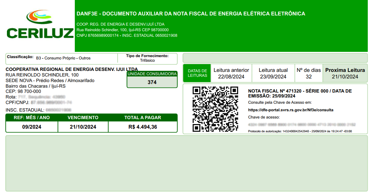378x192 pixels.
Task: Select the DANF3E document title
Action: click(x=191, y=14)
